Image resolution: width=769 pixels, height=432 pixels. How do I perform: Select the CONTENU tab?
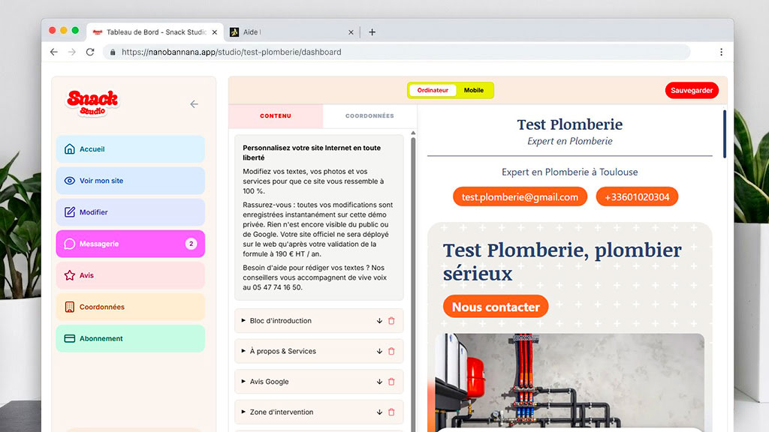(x=276, y=116)
